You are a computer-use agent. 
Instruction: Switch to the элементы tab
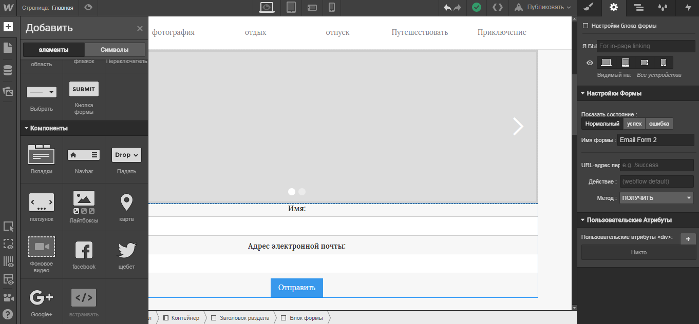pos(53,50)
